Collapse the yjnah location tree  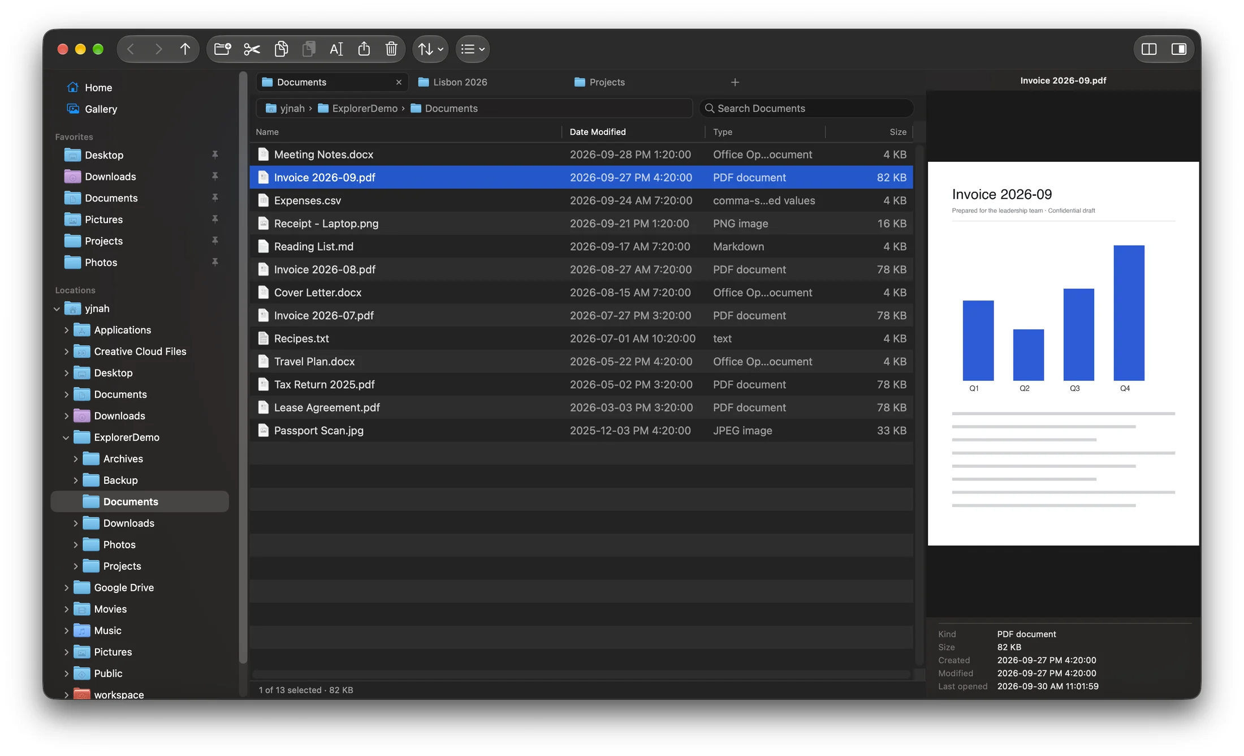tap(57, 309)
